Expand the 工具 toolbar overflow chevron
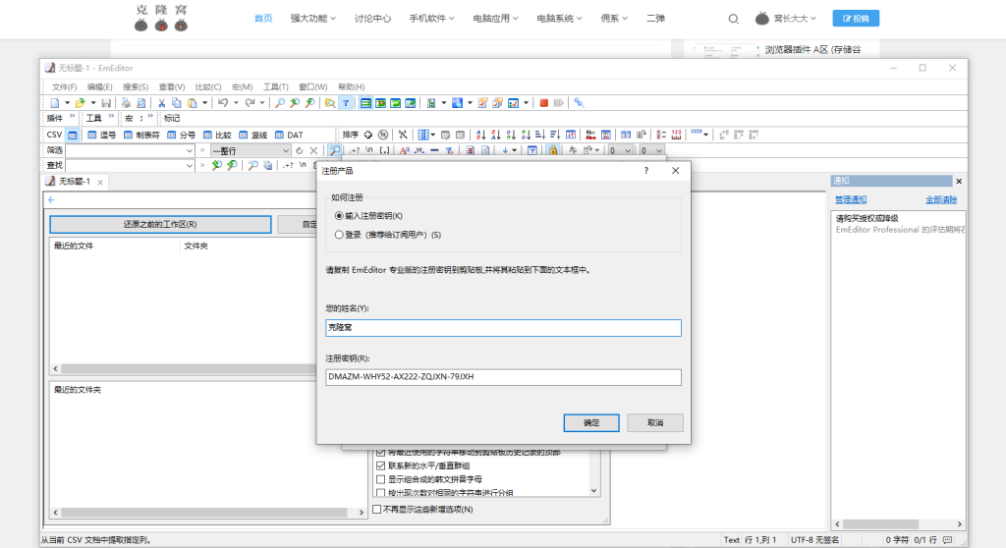 111,117
